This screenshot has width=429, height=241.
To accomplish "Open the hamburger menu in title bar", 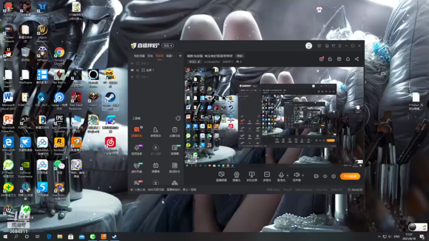I will tap(340, 46).
